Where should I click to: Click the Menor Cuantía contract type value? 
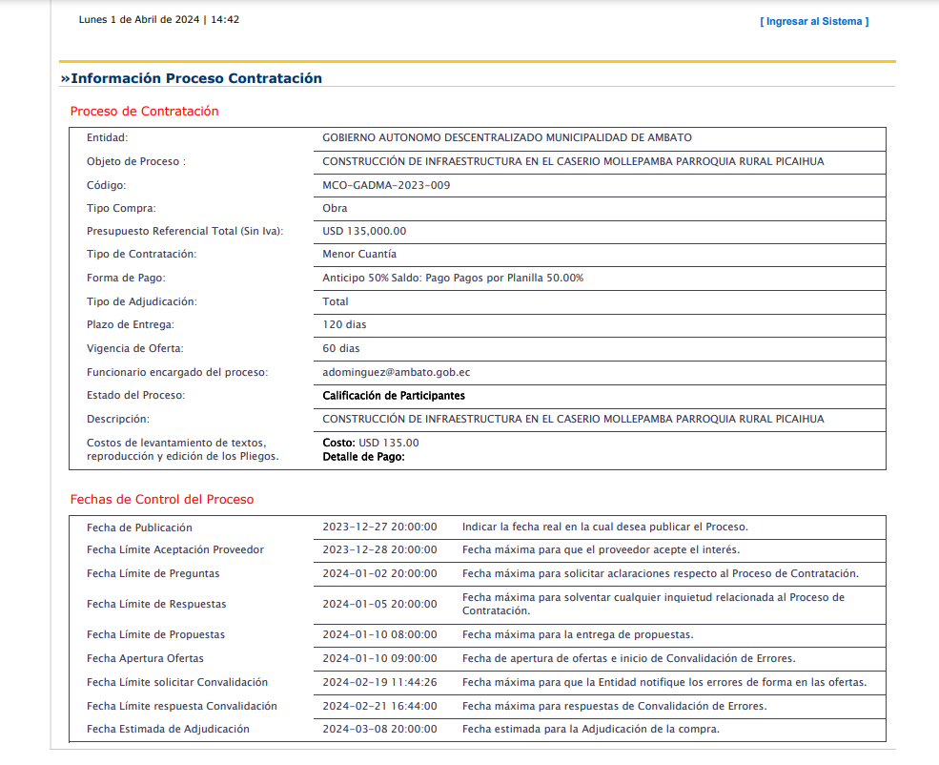click(x=359, y=254)
